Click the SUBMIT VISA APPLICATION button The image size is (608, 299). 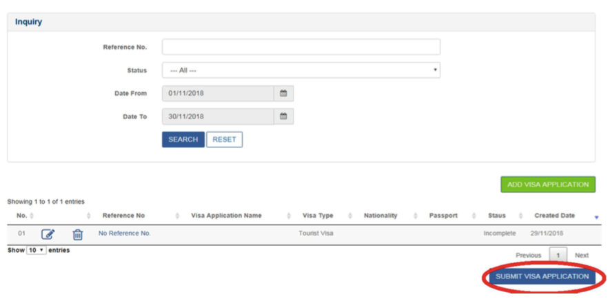pos(542,276)
